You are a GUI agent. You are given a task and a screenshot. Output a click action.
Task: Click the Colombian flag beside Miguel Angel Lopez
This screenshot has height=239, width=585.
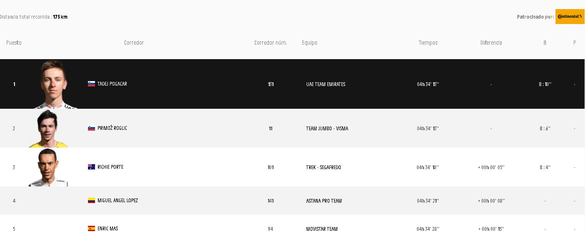tap(91, 201)
